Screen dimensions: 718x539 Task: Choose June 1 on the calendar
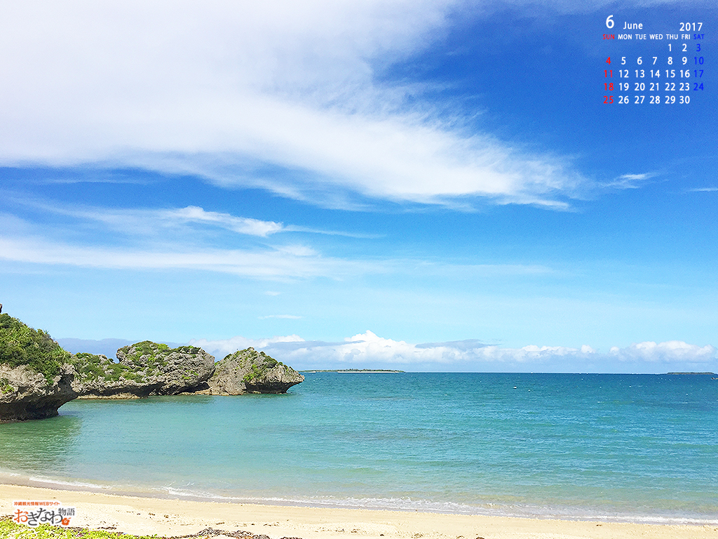click(670, 48)
